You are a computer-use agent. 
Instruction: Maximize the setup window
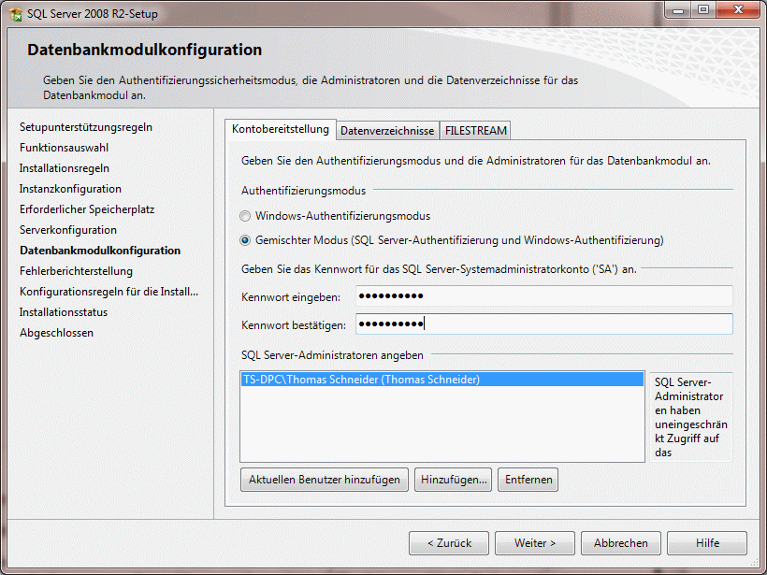(703, 9)
